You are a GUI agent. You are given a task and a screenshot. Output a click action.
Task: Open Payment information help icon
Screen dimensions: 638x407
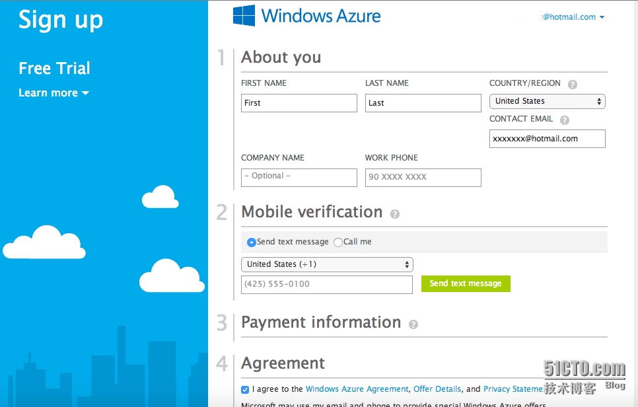click(x=413, y=324)
